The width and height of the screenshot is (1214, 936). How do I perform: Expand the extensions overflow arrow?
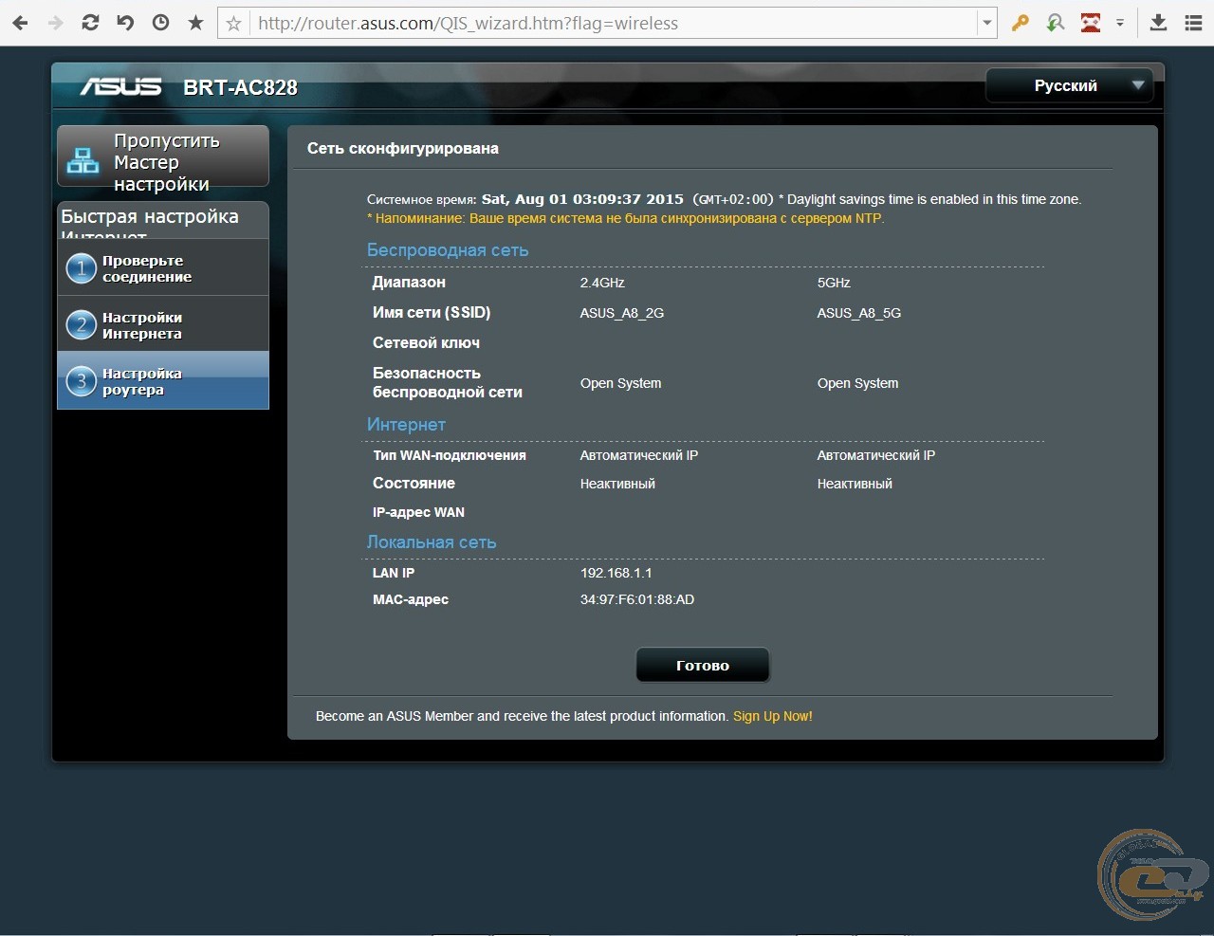pos(1120,23)
